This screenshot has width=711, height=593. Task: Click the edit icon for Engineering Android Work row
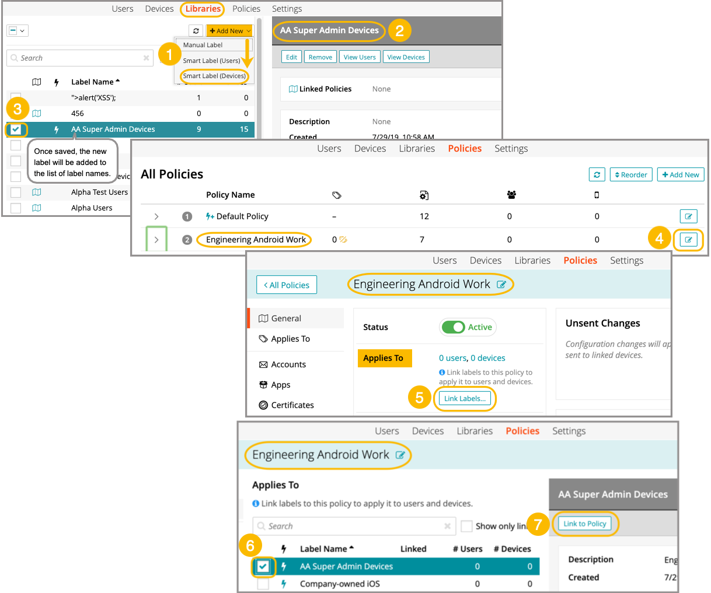pos(688,240)
